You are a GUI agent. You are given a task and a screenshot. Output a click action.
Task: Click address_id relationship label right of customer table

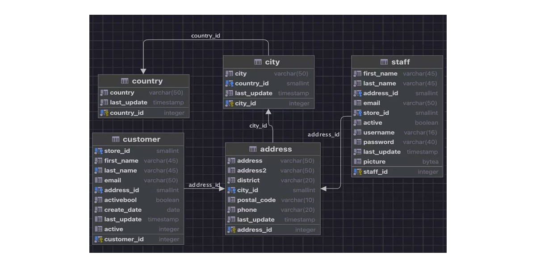click(204, 185)
